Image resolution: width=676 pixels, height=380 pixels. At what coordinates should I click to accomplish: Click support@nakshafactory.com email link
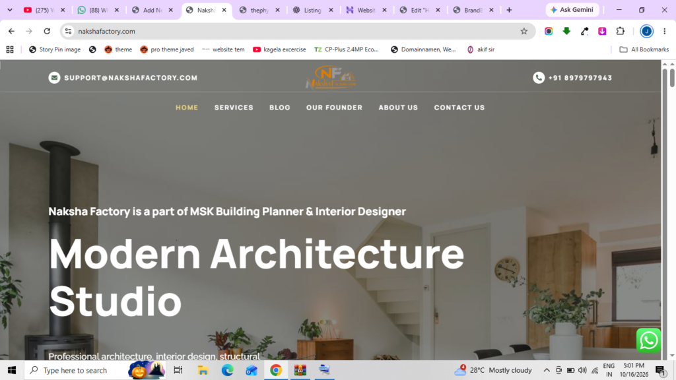(131, 78)
